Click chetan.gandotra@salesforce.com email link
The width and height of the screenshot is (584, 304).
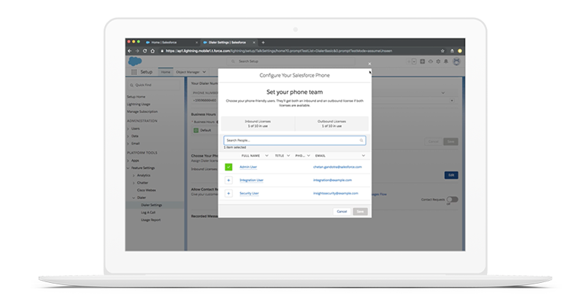coord(337,167)
